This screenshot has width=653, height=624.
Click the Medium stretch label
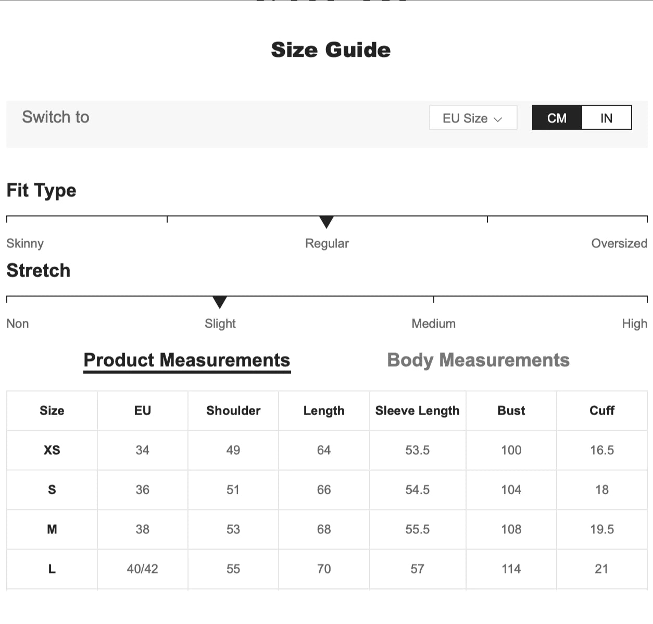[433, 323]
